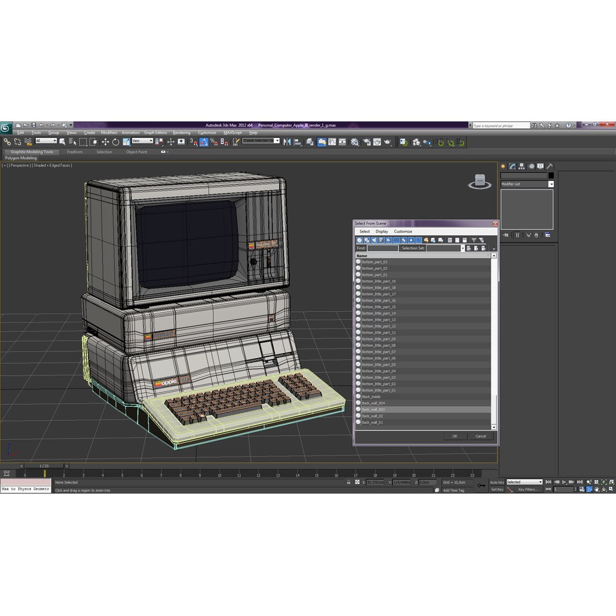
Task: Open the Shaded + Edged Faces viewport menu
Action: (x=52, y=166)
